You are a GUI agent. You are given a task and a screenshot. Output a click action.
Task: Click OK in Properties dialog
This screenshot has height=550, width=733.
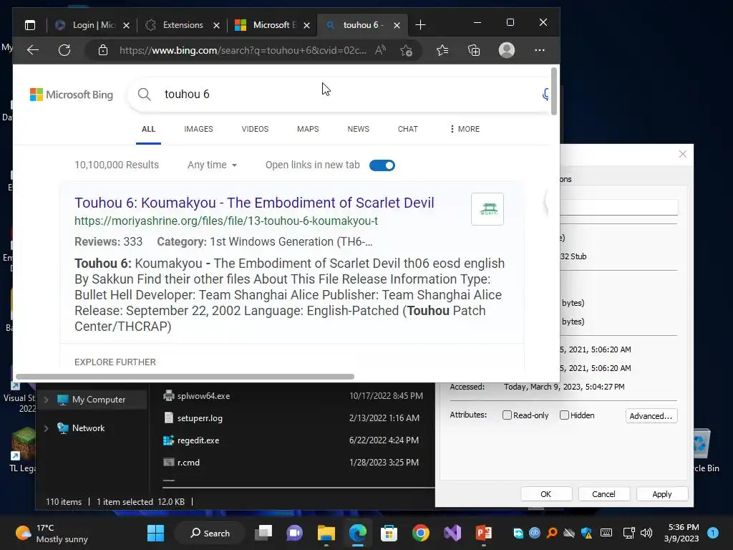point(546,494)
